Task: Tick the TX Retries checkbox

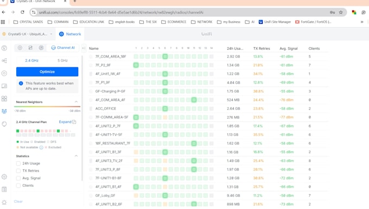Action: 18,170
